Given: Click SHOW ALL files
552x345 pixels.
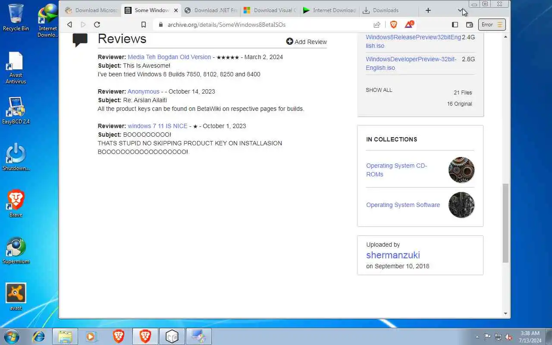Looking at the screenshot, I should tap(379, 90).
